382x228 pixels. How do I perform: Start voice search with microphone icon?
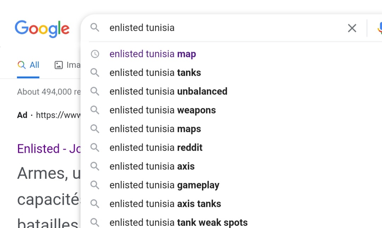[x=380, y=28]
